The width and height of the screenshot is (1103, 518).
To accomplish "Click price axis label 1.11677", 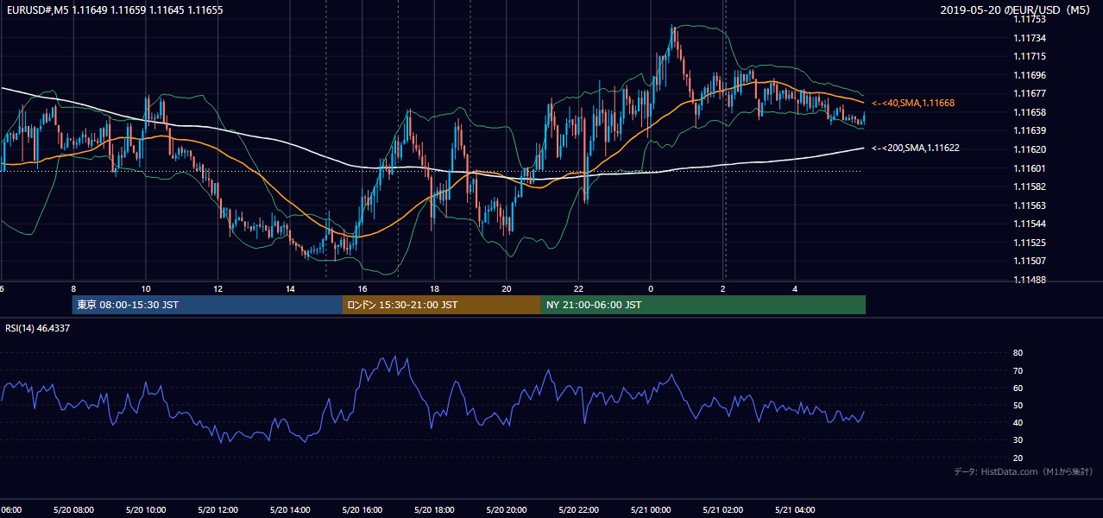I will coord(1029,93).
